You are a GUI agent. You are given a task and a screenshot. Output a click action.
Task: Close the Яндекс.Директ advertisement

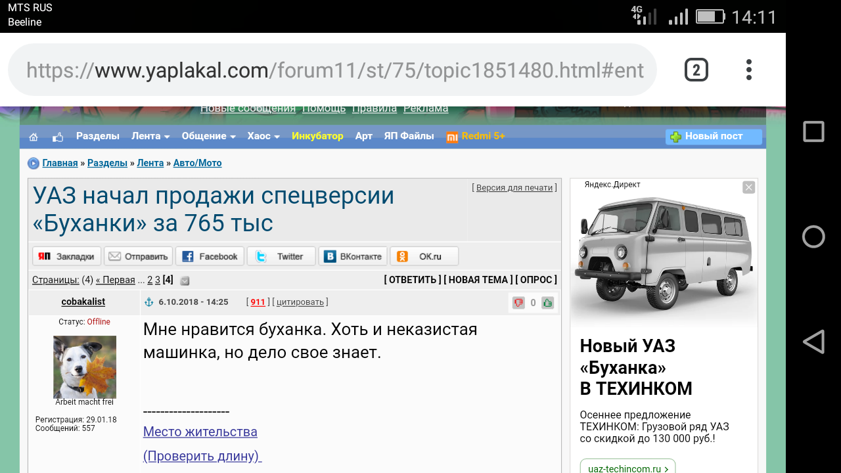[x=749, y=187]
